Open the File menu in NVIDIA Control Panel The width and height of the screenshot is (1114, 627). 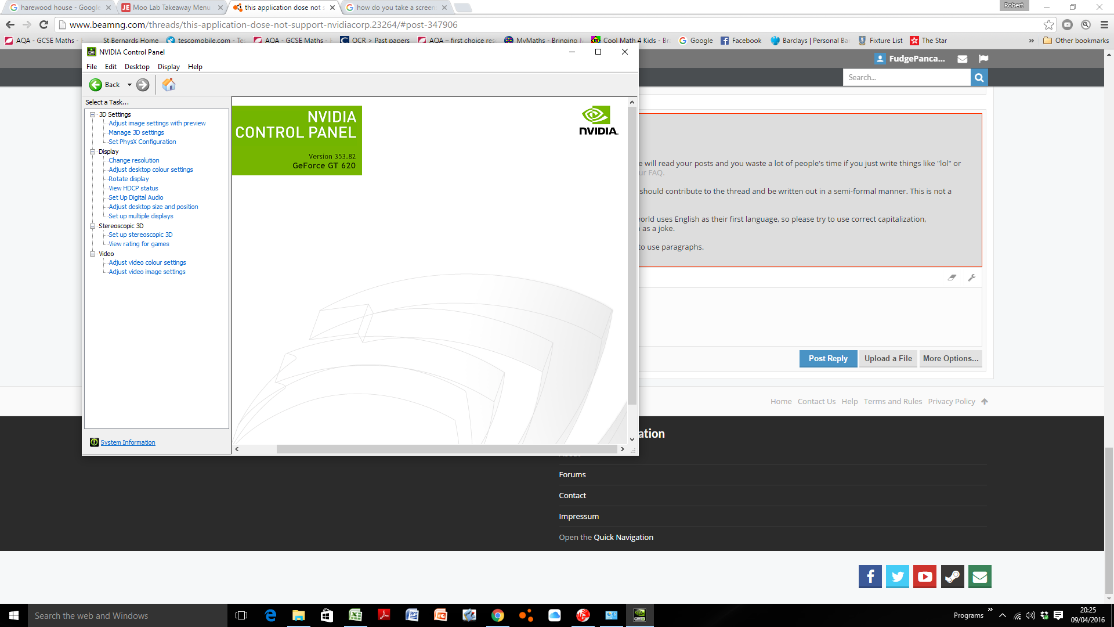pos(92,67)
